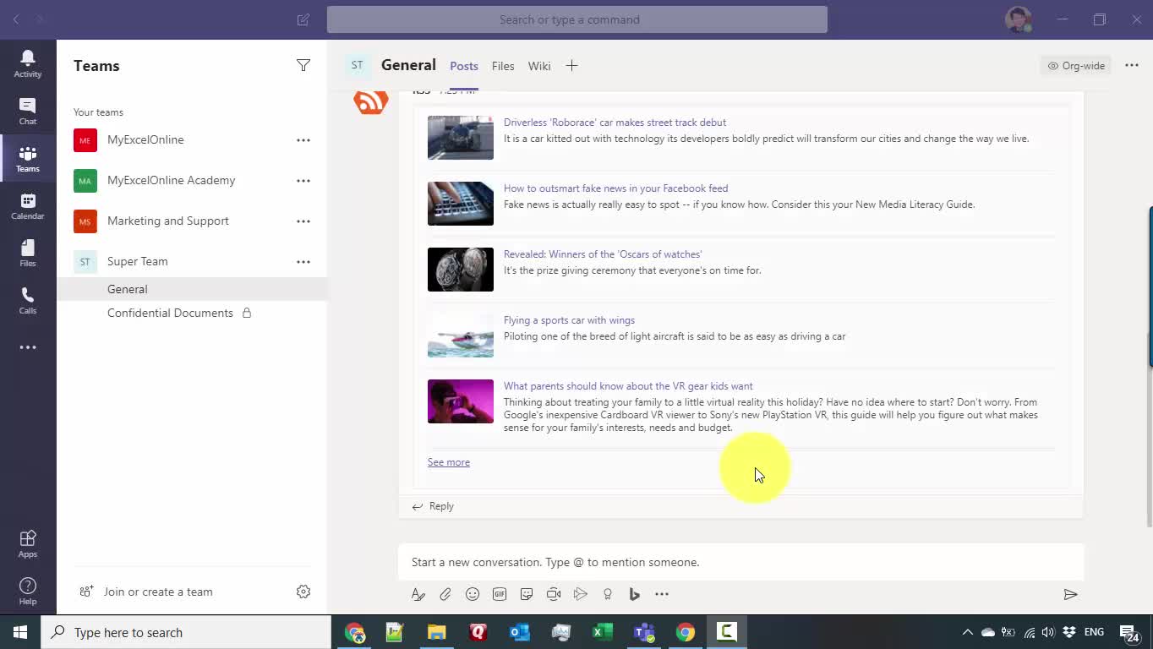Click the filter teams funnel icon
Image resolution: width=1153 pixels, height=649 pixels.
coord(303,66)
